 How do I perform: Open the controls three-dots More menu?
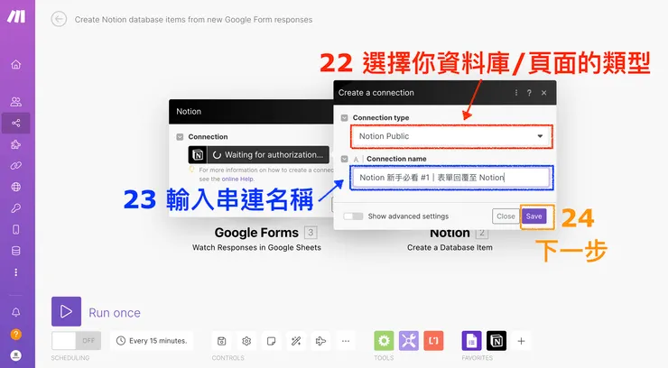[x=346, y=341]
